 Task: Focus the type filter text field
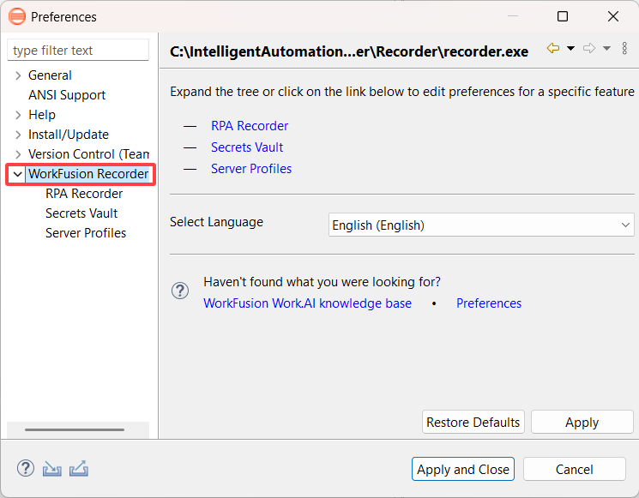[78, 50]
